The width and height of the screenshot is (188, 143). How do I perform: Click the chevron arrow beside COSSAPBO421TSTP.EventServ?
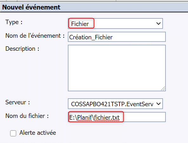click(159, 104)
